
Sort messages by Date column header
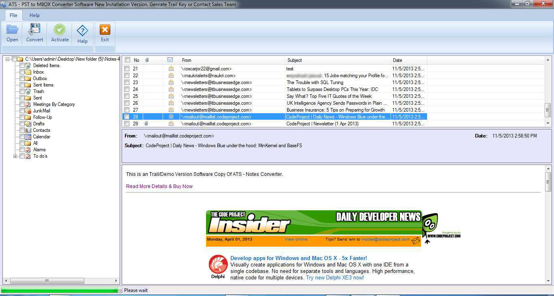click(409, 60)
